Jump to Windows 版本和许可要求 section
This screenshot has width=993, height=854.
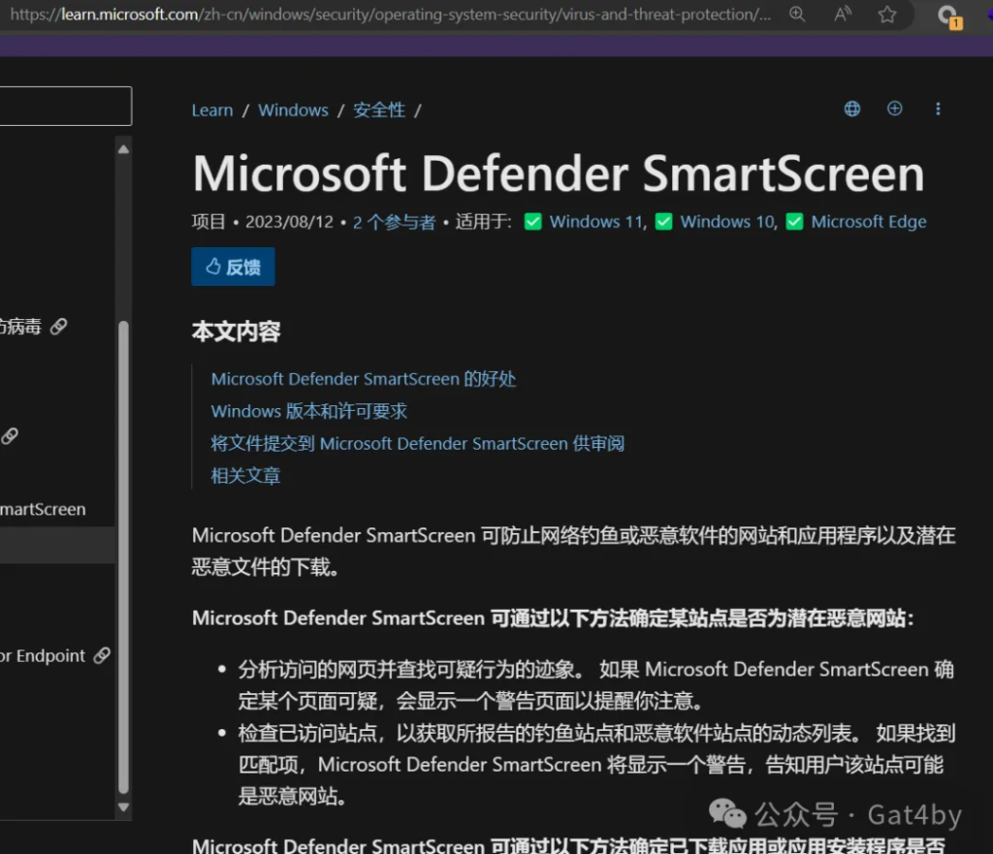tap(309, 411)
